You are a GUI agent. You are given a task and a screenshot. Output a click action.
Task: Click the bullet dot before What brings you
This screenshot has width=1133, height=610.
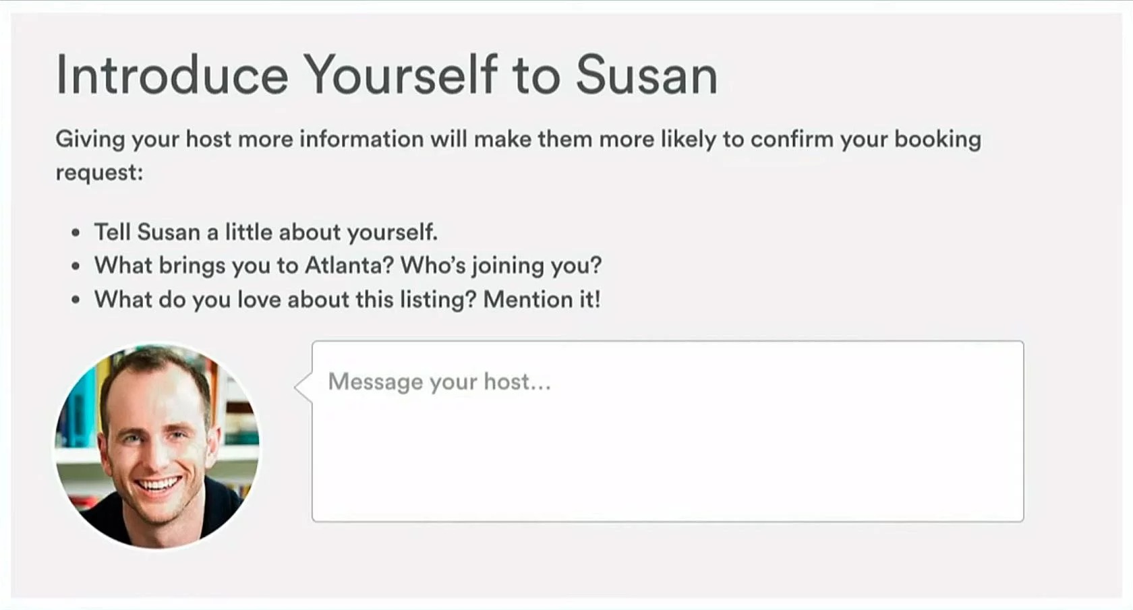[x=76, y=266]
